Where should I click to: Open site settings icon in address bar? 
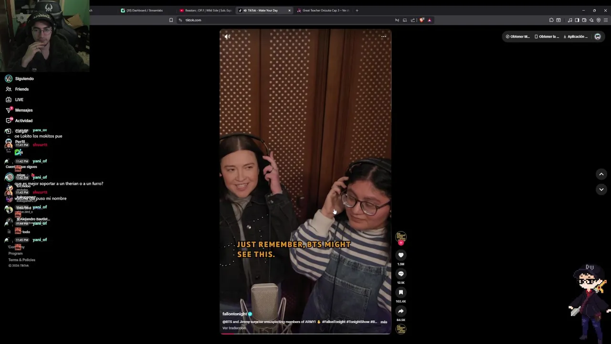181,20
